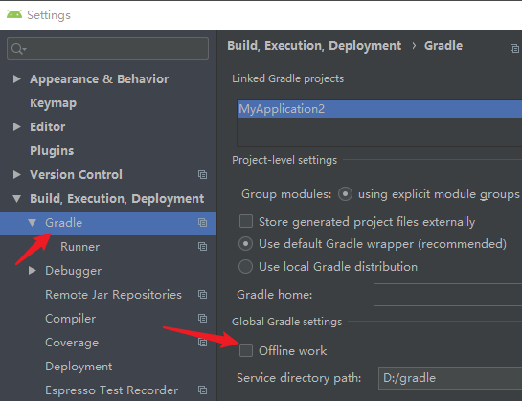The height and width of the screenshot is (401, 522).
Task: Collapse Build, Execution, Deployment section
Action: (x=16, y=199)
